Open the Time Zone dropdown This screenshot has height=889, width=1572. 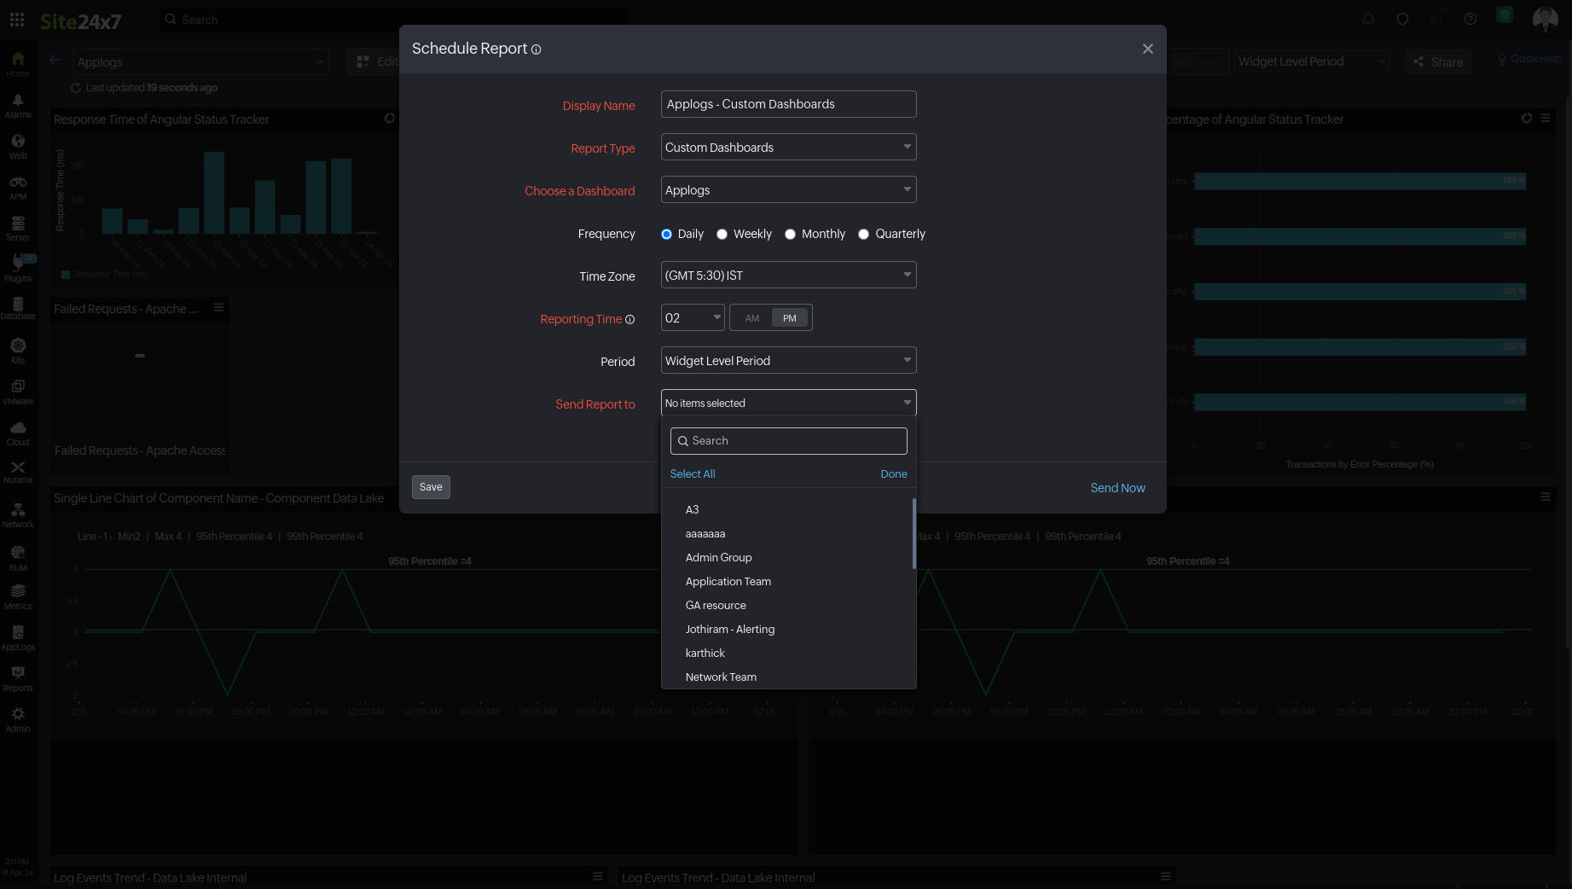789,275
